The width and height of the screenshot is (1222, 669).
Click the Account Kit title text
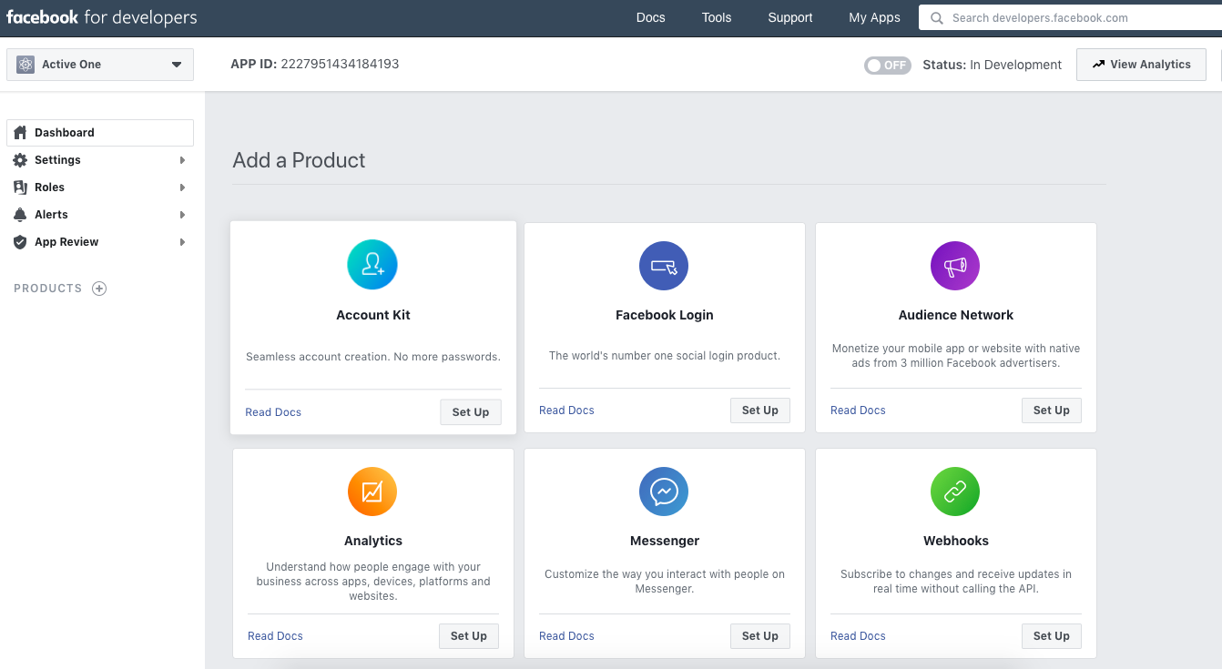click(x=373, y=315)
